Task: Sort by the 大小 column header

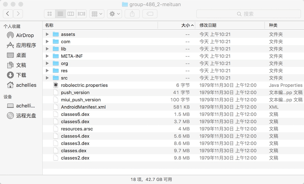Action: pos(177,25)
